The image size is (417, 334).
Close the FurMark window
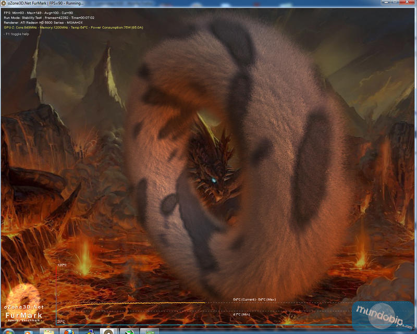[x=407, y=2]
